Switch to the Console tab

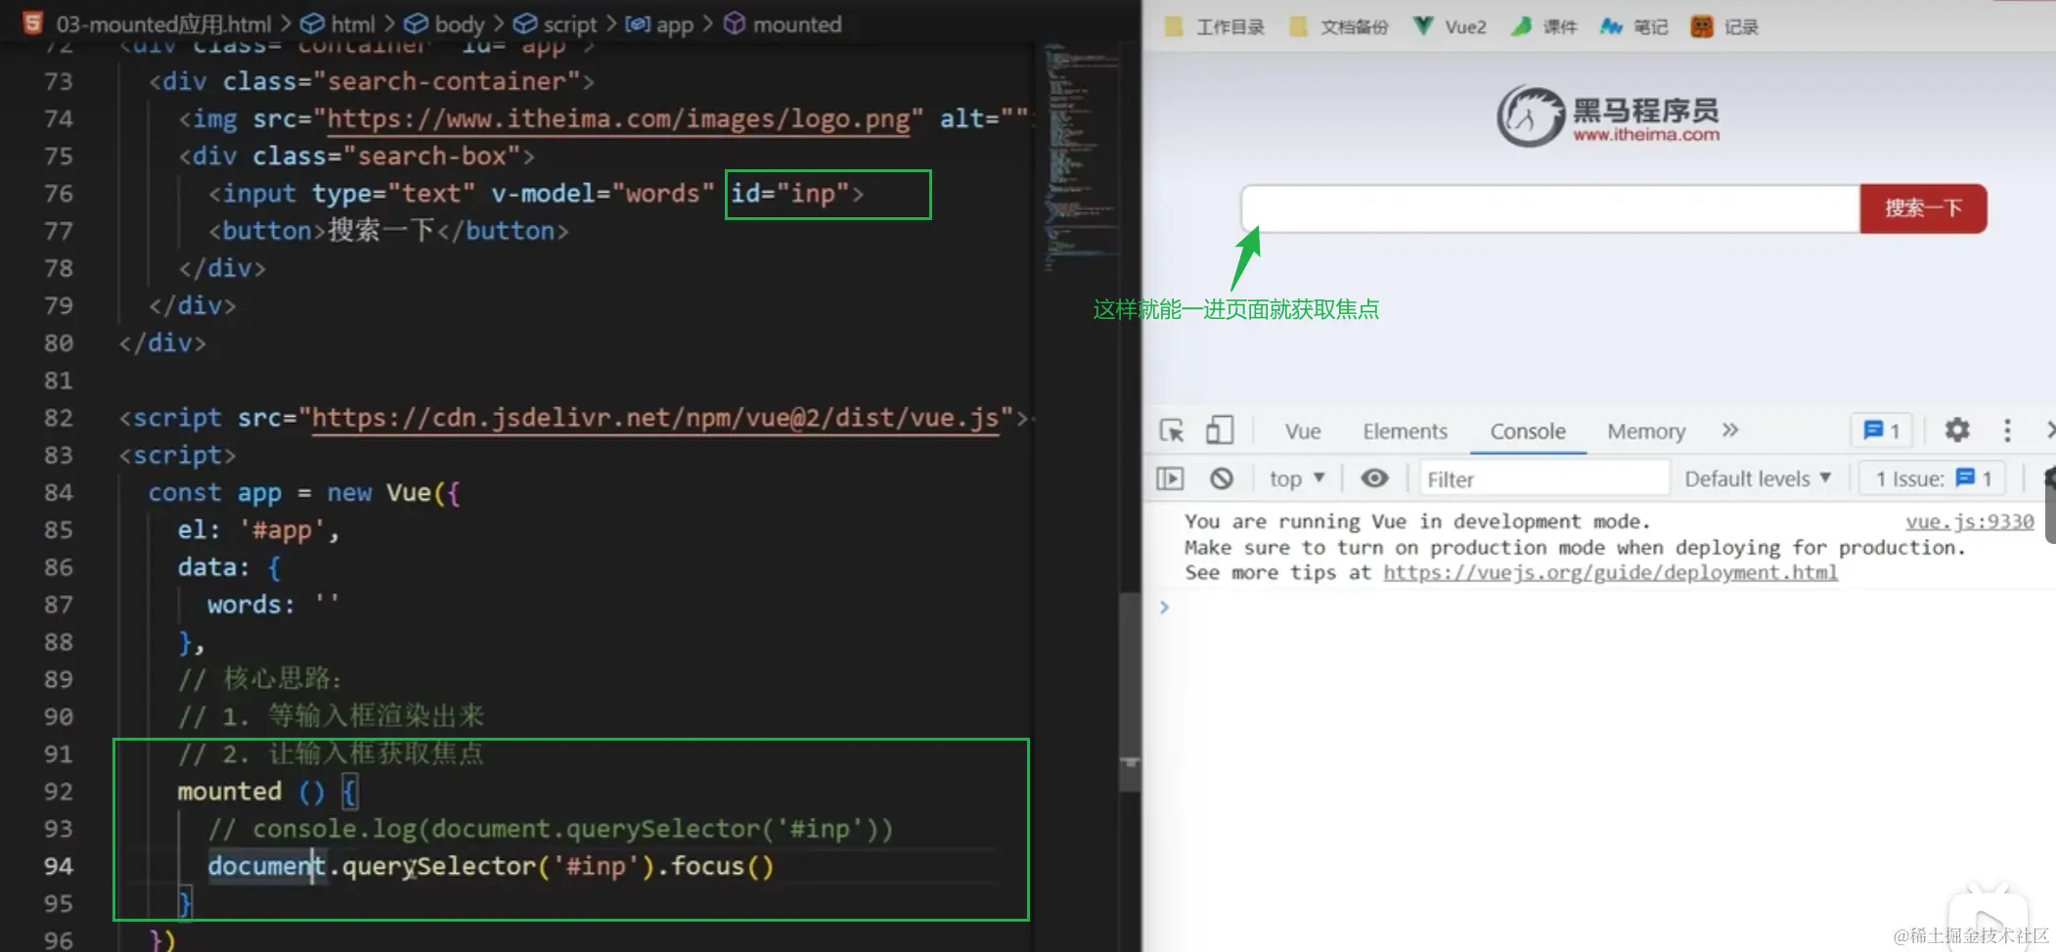(1528, 431)
